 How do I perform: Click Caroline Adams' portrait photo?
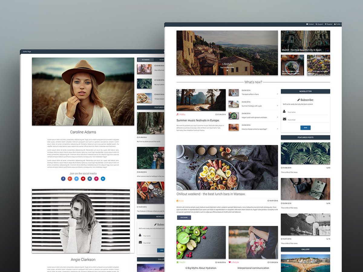(83, 92)
